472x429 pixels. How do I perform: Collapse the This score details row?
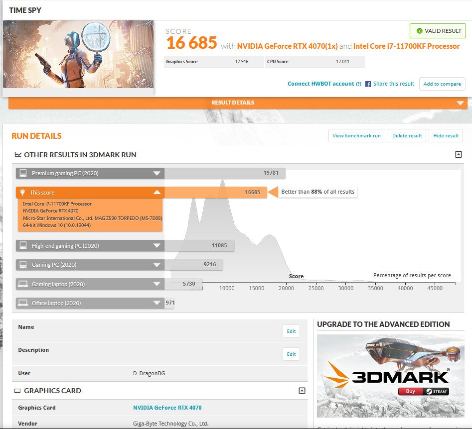[157, 193]
